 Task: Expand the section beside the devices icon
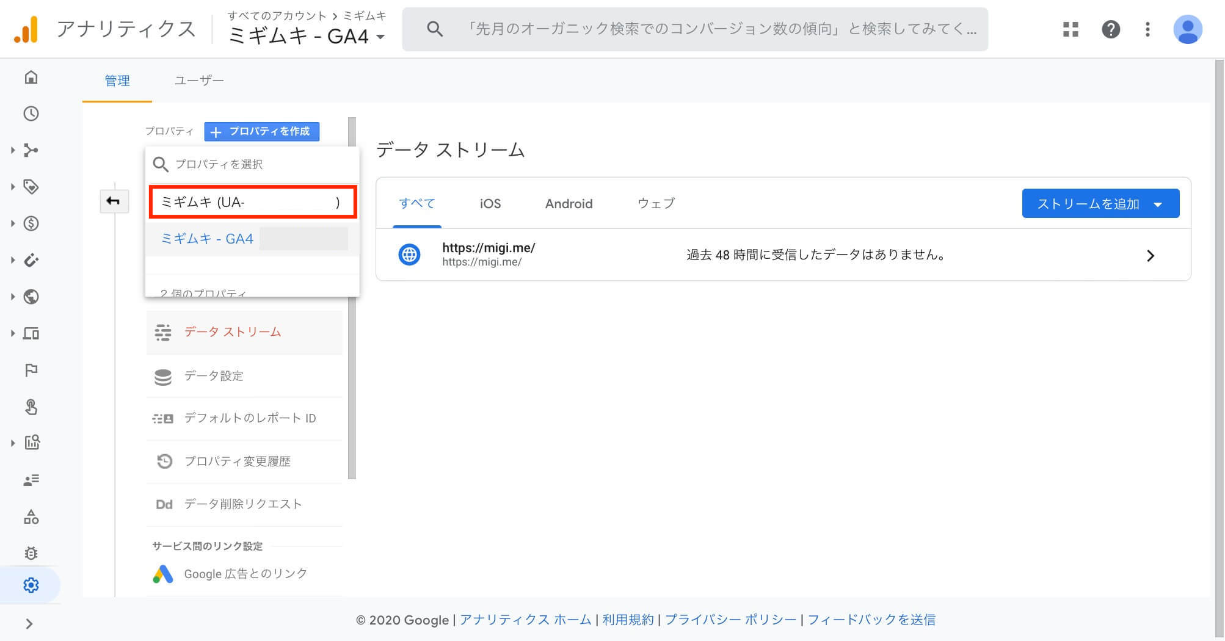tap(12, 333)
